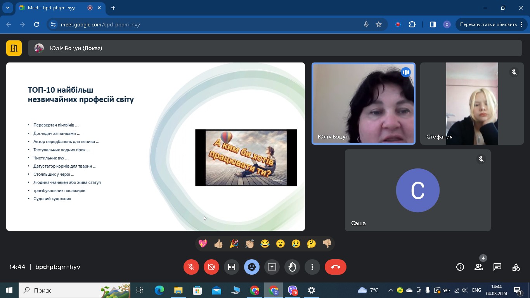Show hidden system tray icons

coord(390,290)
